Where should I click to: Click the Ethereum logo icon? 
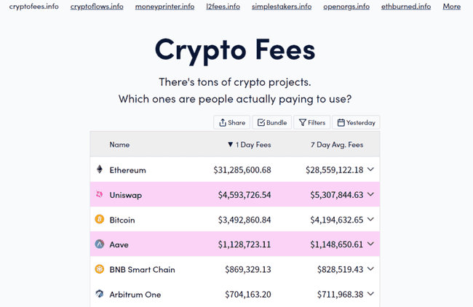[x=100, y=170]
